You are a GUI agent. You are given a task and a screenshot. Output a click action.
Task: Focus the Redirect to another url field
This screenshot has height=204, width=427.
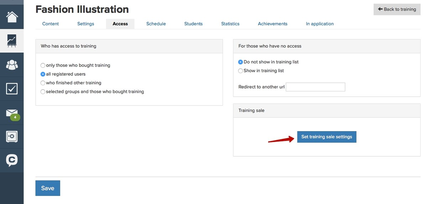click(315, 87)
